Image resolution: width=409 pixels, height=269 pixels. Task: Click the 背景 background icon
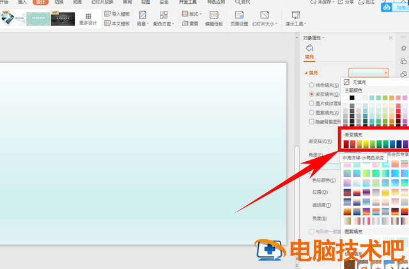point(143,15)
